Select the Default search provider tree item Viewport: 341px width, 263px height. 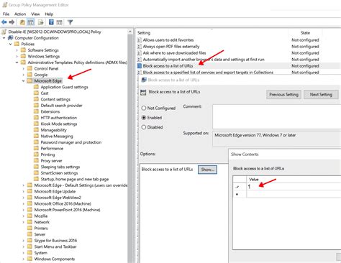coord(61,106)
